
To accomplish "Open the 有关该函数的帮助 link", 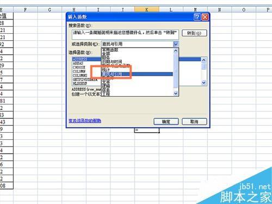I will tap(85, 121).
